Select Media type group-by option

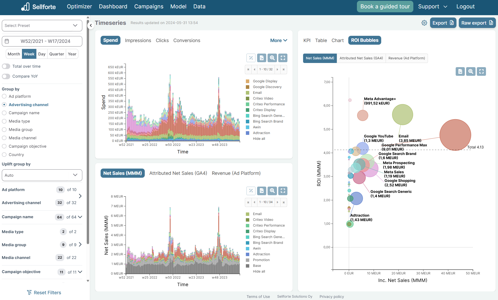4,121
